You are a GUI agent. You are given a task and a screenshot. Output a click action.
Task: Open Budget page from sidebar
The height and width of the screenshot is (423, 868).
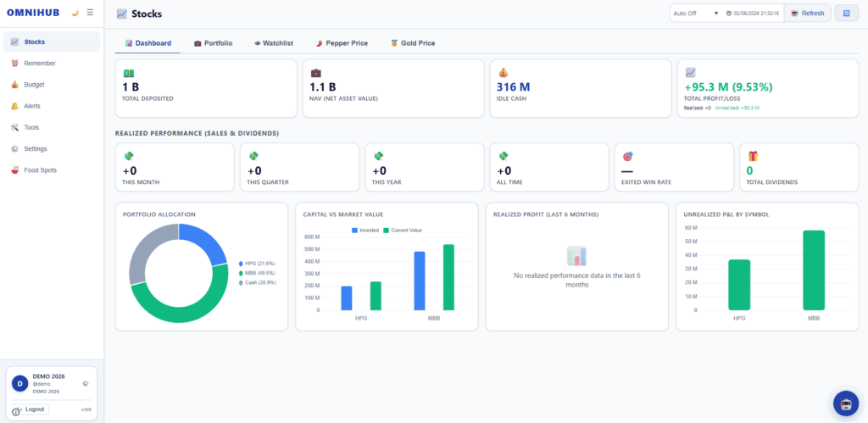pyautogui.click(x=52, y=85)
